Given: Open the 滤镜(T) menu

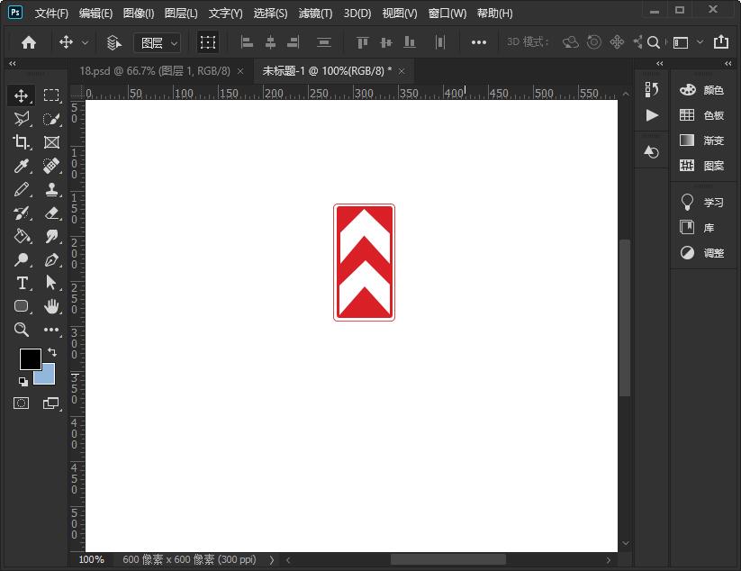Looking at the screenshot, I should [x=315, y=14].
